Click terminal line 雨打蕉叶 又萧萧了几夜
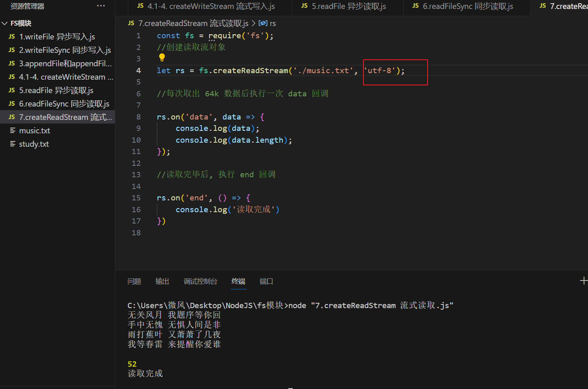Image resolution: width=588 pixels, height=389 pixels. tap(174, 335)
